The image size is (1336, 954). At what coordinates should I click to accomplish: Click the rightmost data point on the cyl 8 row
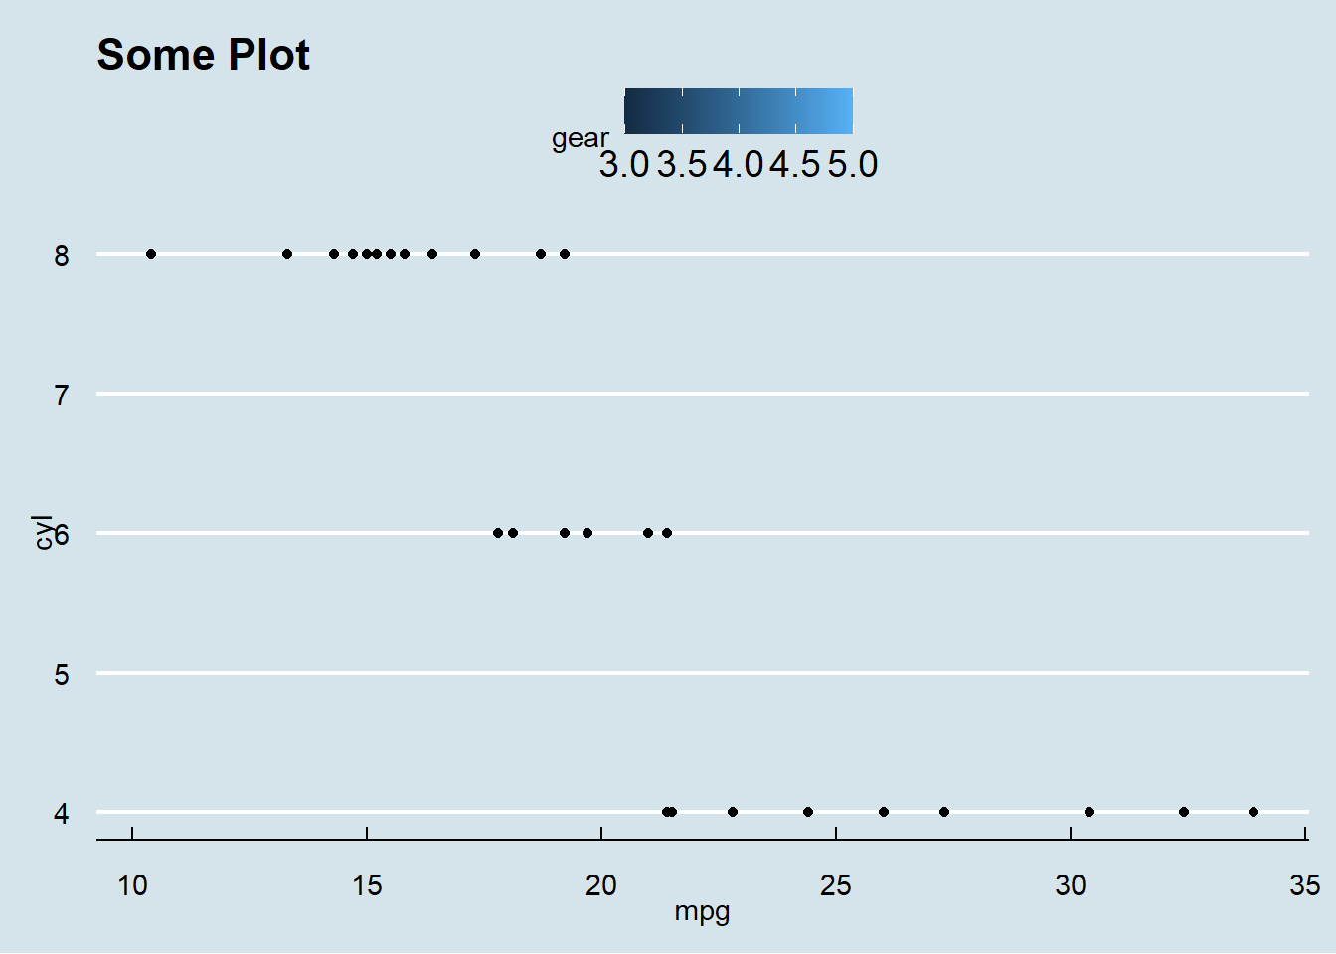tap(565, 254)
